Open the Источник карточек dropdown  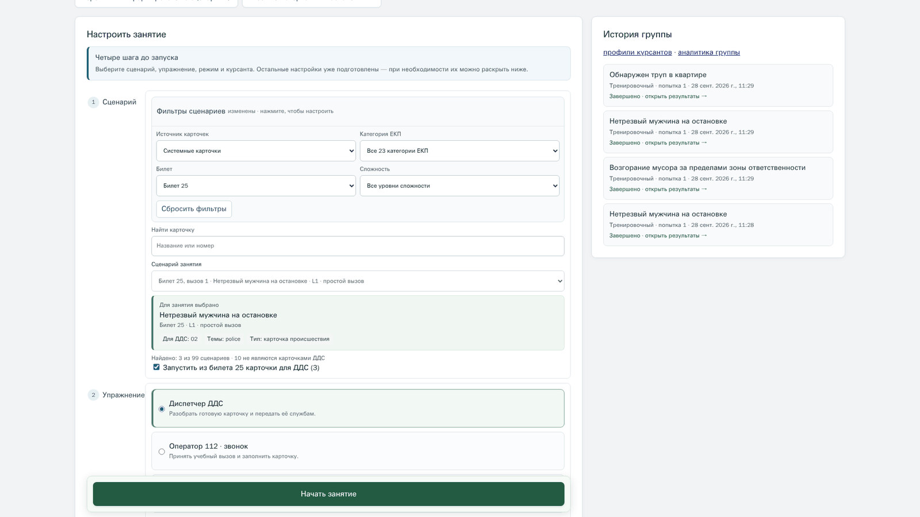click(256, 151)
